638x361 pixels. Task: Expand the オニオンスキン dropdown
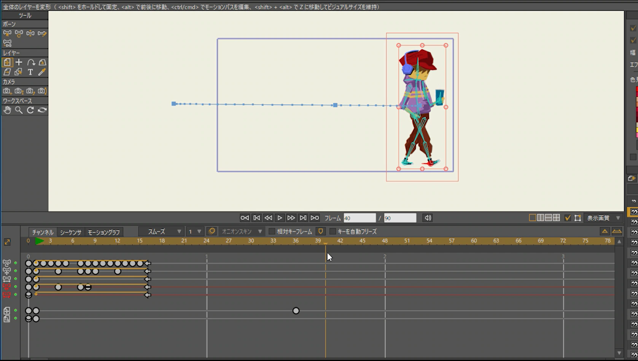click(242, 231)
